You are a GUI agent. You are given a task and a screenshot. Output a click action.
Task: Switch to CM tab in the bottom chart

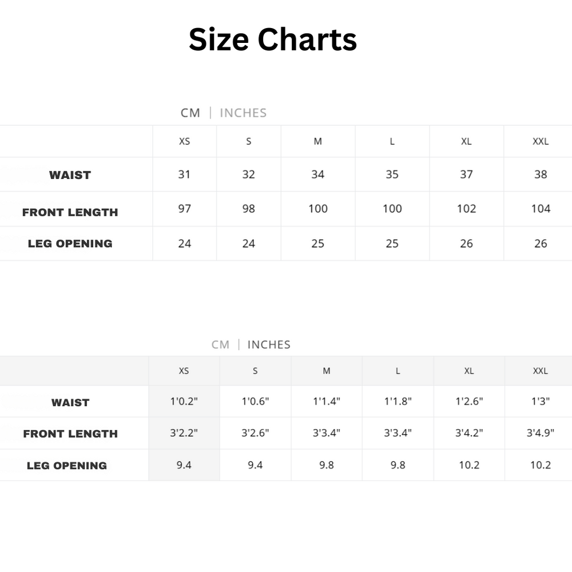pos(220,344)
